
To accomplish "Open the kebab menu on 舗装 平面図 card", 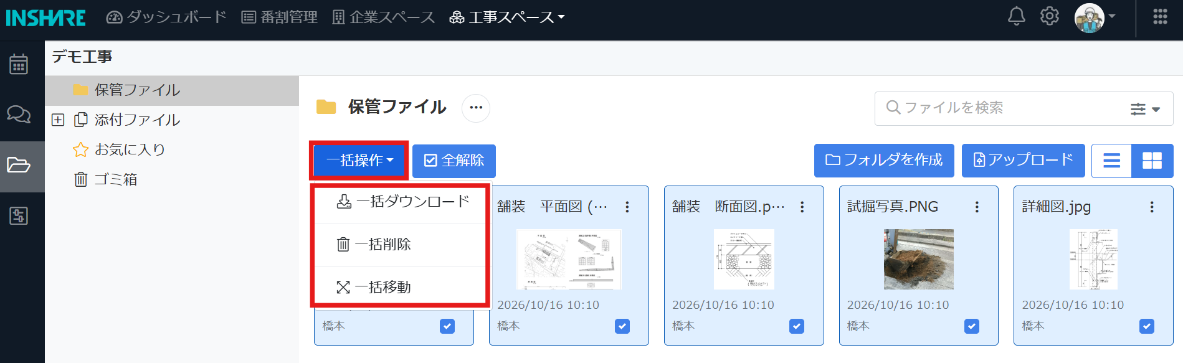I will coord(627,207).
